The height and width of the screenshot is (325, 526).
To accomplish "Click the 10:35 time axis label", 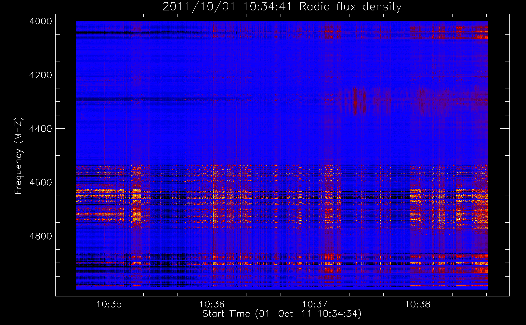I will click(109, 304).
